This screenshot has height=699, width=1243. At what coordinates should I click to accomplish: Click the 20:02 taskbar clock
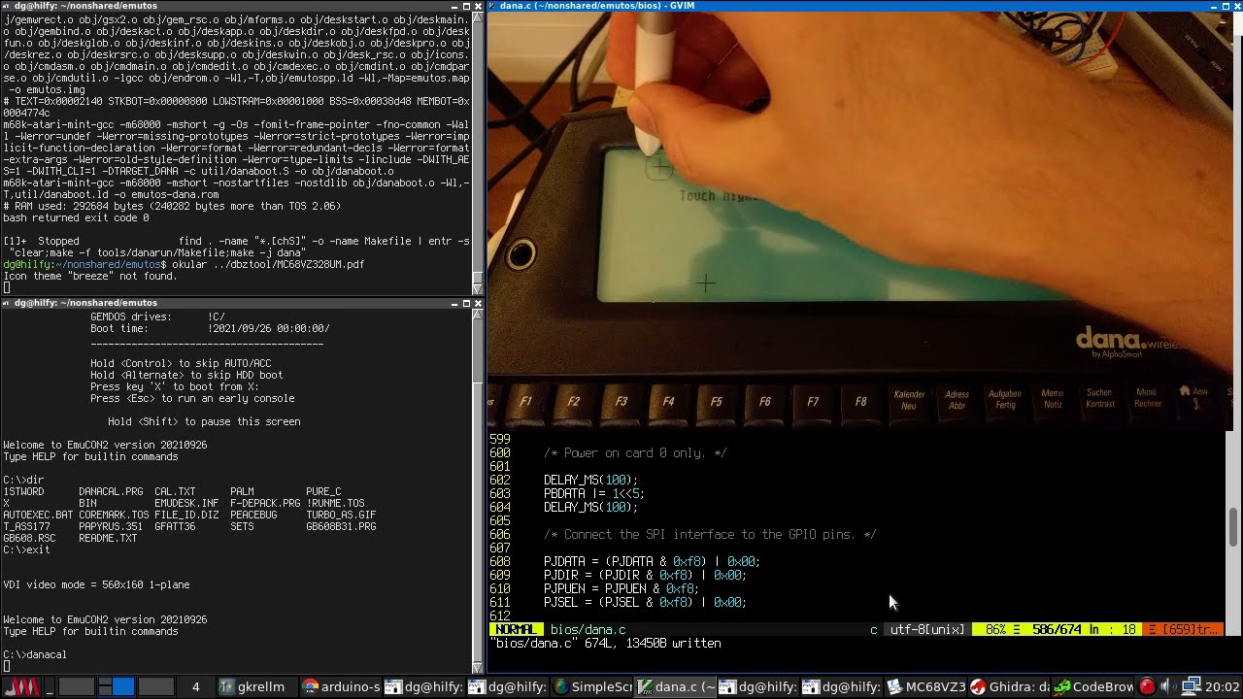(x=1222, y=686)
